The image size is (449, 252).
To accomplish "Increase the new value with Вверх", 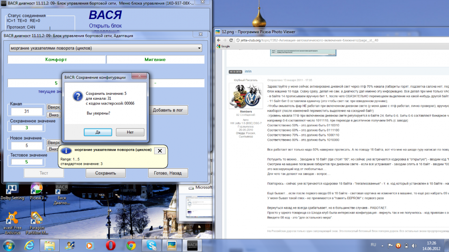I will [x=54, y=143].
